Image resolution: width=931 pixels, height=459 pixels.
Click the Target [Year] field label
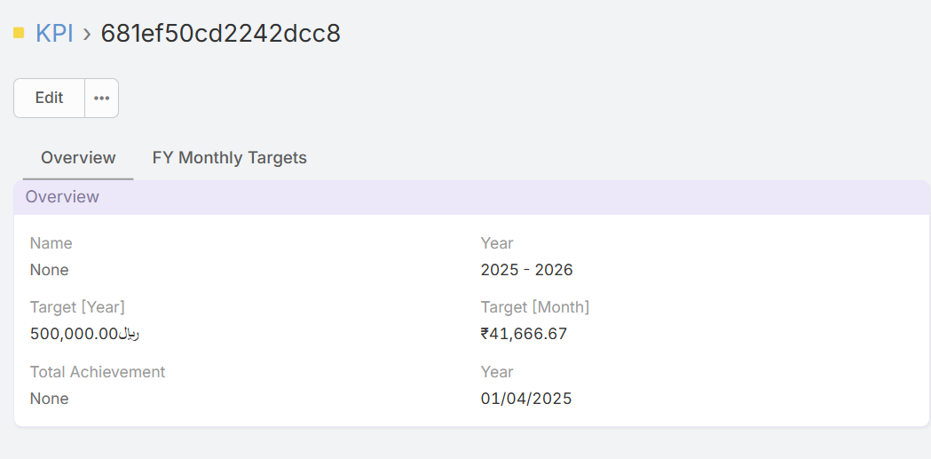click(77, 307)
